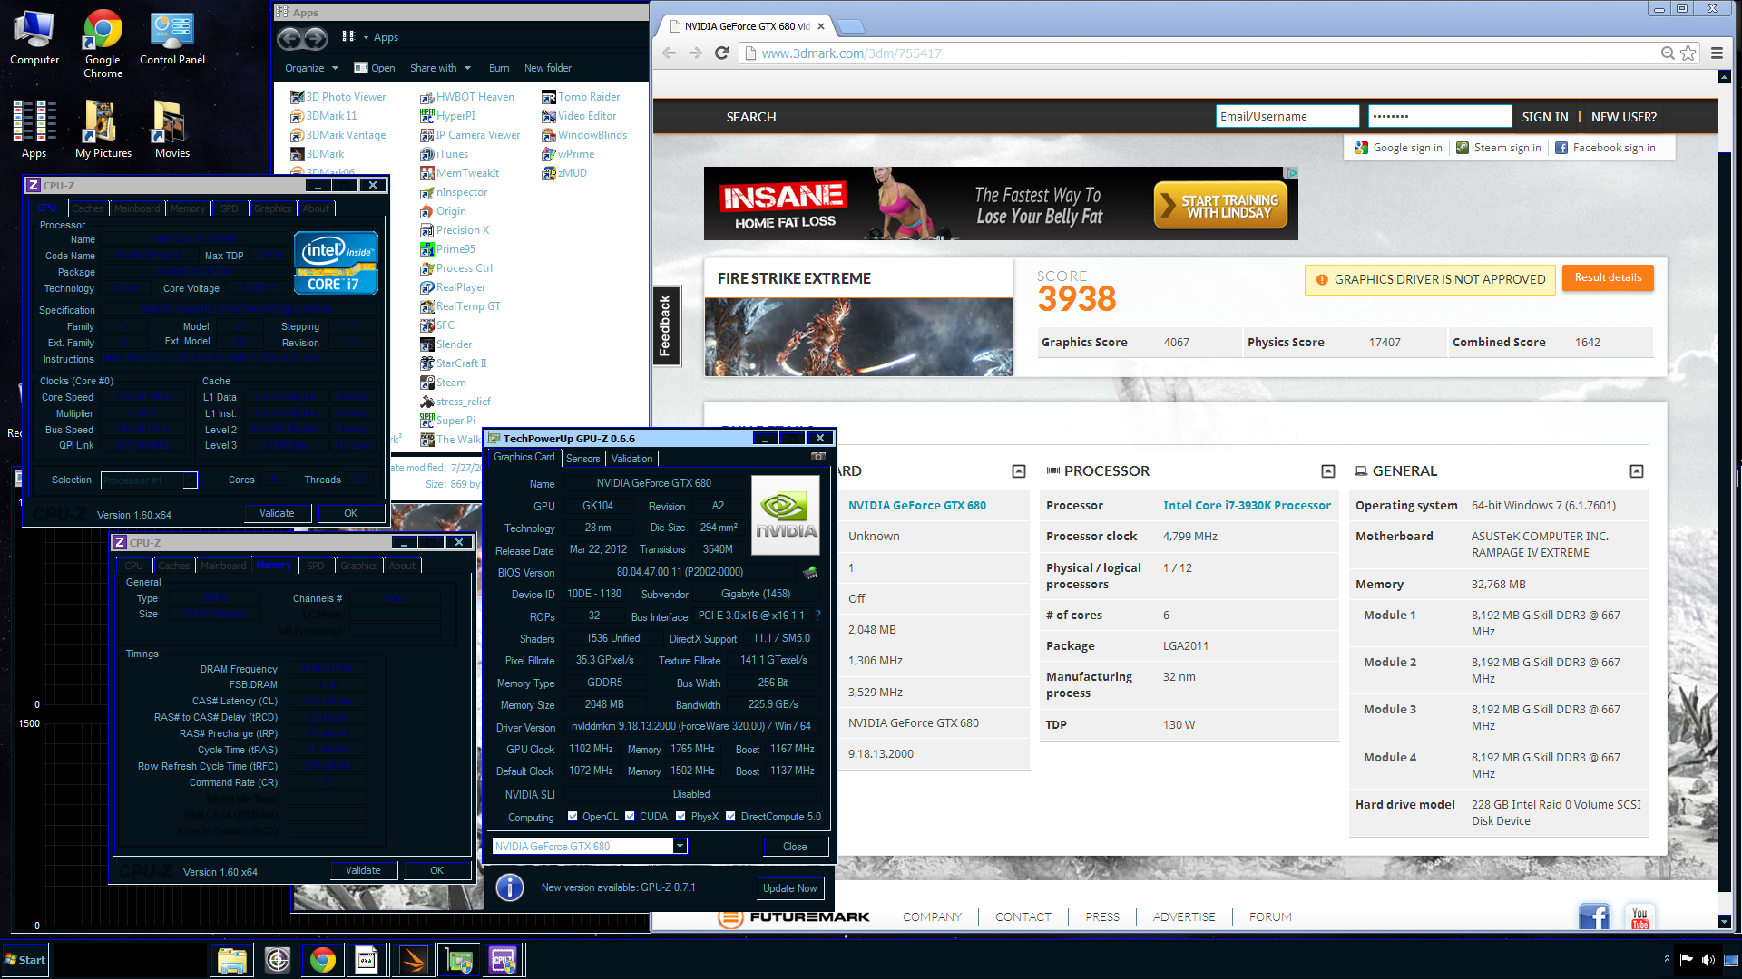The width and height of the screenshot is (1742, 979).
Task: Click the back arrow in Apps explorer window
Action: tap(289, 38)
